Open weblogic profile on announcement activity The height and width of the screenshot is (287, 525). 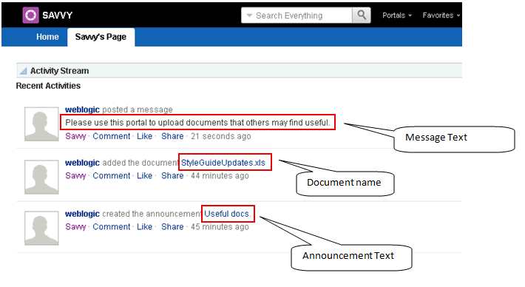(x=82, y=214)
